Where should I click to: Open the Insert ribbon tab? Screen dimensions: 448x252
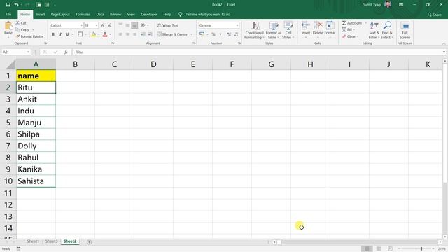[x=41, y=14]
